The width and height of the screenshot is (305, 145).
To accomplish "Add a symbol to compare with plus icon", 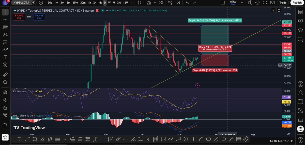I will click(x=41, y=3).
